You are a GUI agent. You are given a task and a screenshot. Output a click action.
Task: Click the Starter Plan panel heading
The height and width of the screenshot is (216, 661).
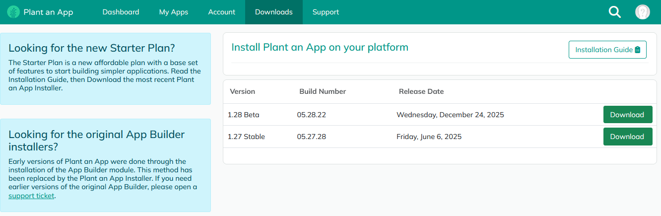(x=92, y=48)
